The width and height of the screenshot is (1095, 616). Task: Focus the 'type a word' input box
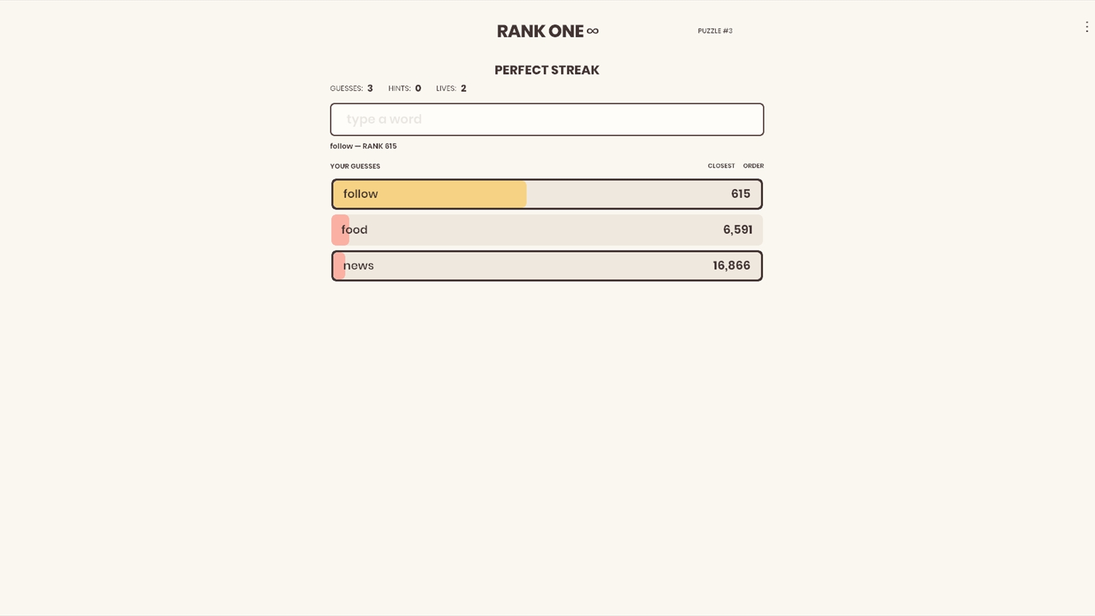(x=547, y=119)
